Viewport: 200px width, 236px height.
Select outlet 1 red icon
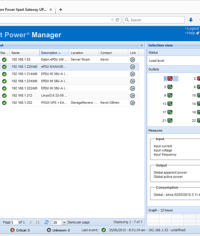(170, 79)
